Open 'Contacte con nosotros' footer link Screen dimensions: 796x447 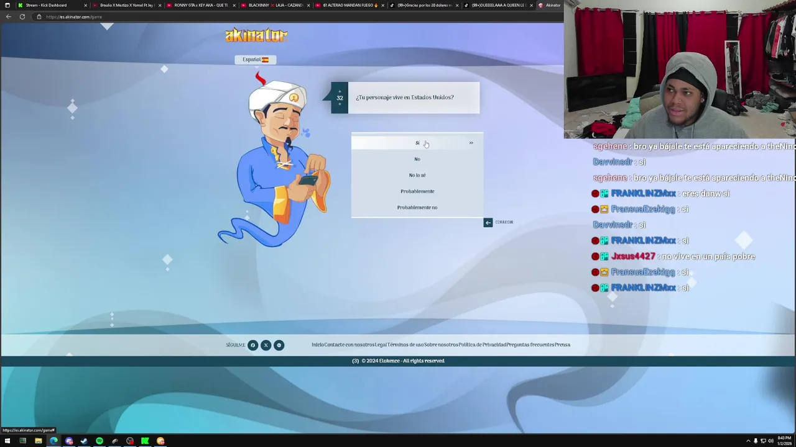pos(349,345)
